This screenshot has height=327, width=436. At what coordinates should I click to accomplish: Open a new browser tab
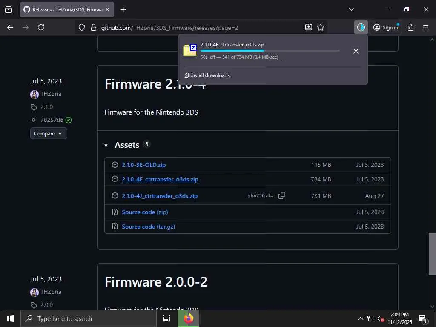point(123,10)
